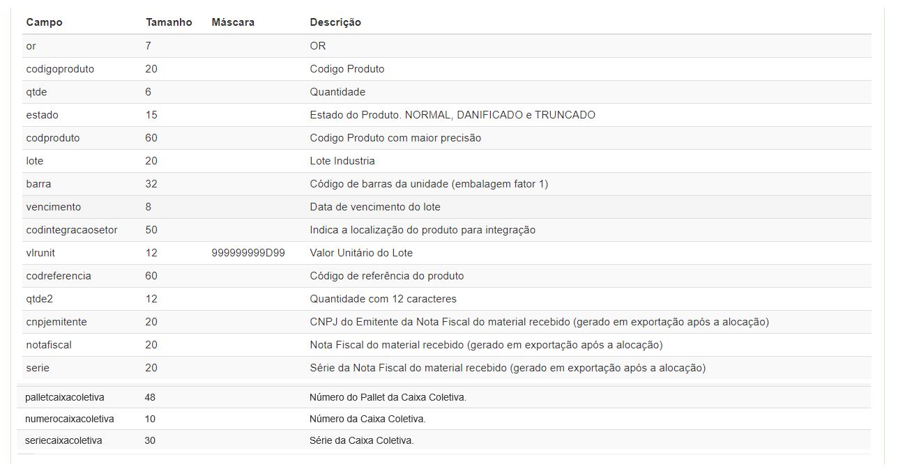Click the cnpjemitente field cell
The width and height of the screenshot is (898, 471).
[x=56, y=322]
